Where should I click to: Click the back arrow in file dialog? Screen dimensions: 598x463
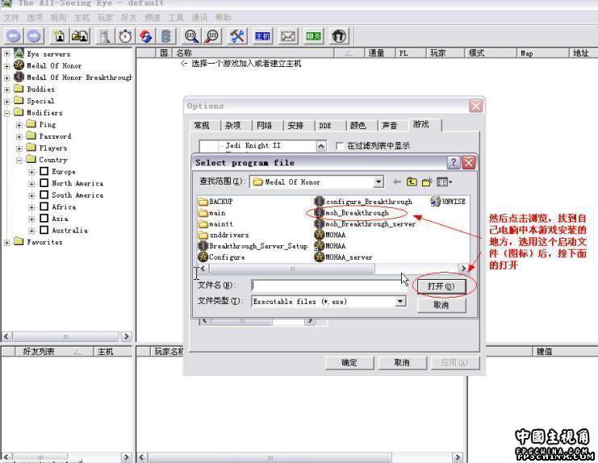(396, 181)
